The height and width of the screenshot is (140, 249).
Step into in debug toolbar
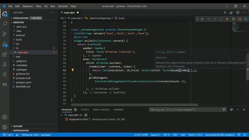215,19
